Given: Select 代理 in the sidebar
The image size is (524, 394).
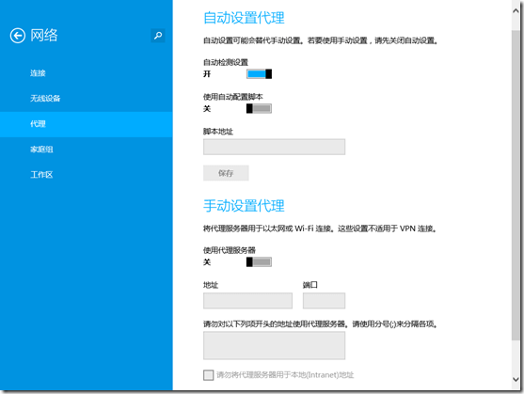Looking at the screenshot, I should click(x=87, y=124).
